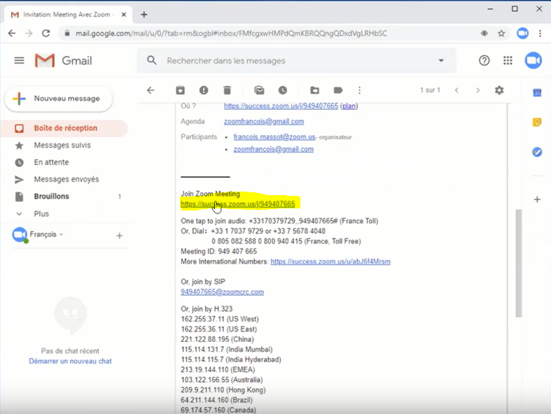The height and width of the screenshot is (414, 551).
Task: Delete this email with trash icon
Action: (x=227, y=90)
